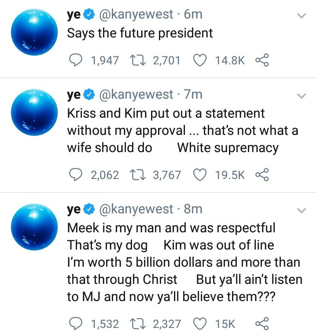Open the profile avatar on the top tweet
Screen dimensions: 317x335
coord(34,35)
